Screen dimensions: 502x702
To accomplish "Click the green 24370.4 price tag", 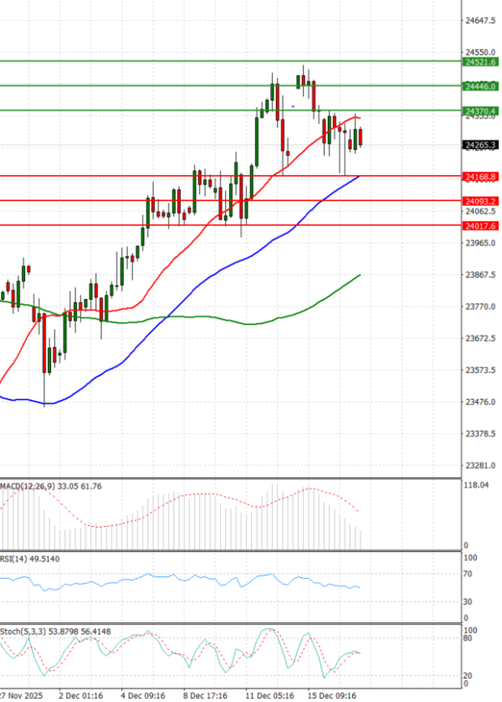I will [x=481, y=111].
